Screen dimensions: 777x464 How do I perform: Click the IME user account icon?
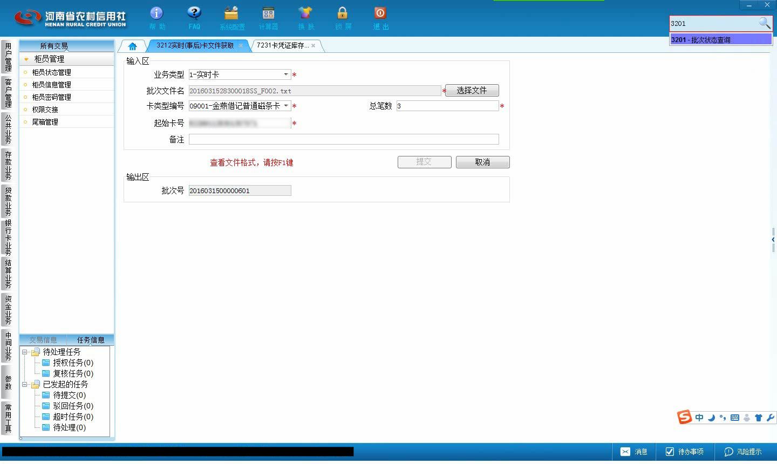tap(747, 418)
